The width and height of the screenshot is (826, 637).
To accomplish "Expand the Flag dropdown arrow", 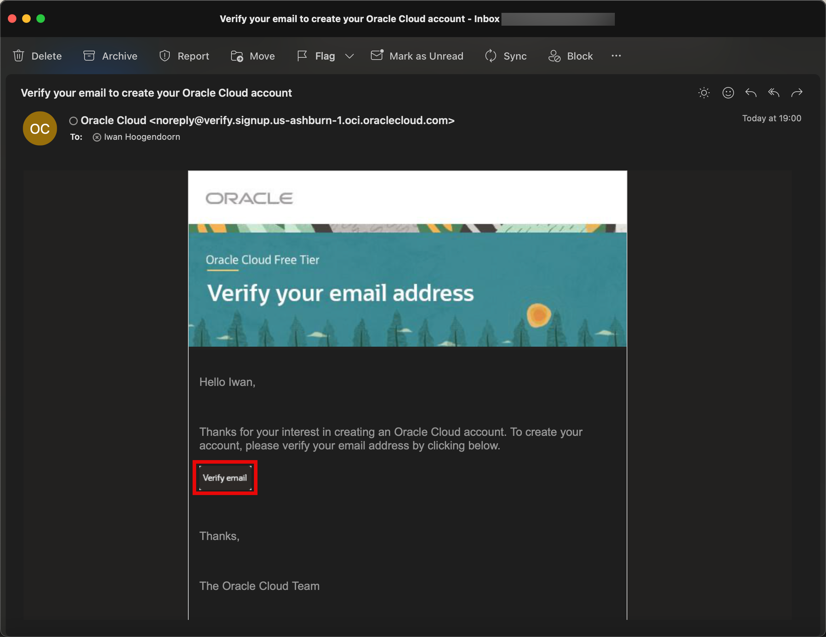I will tap(350, 56).
